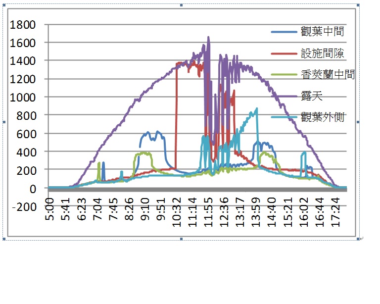Click the blue line swatch for 觀葉中間
This screenshot has height=304, width=380.
[284, 32]
